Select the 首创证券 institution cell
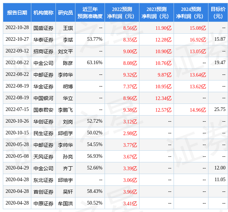 click(43, 192)
